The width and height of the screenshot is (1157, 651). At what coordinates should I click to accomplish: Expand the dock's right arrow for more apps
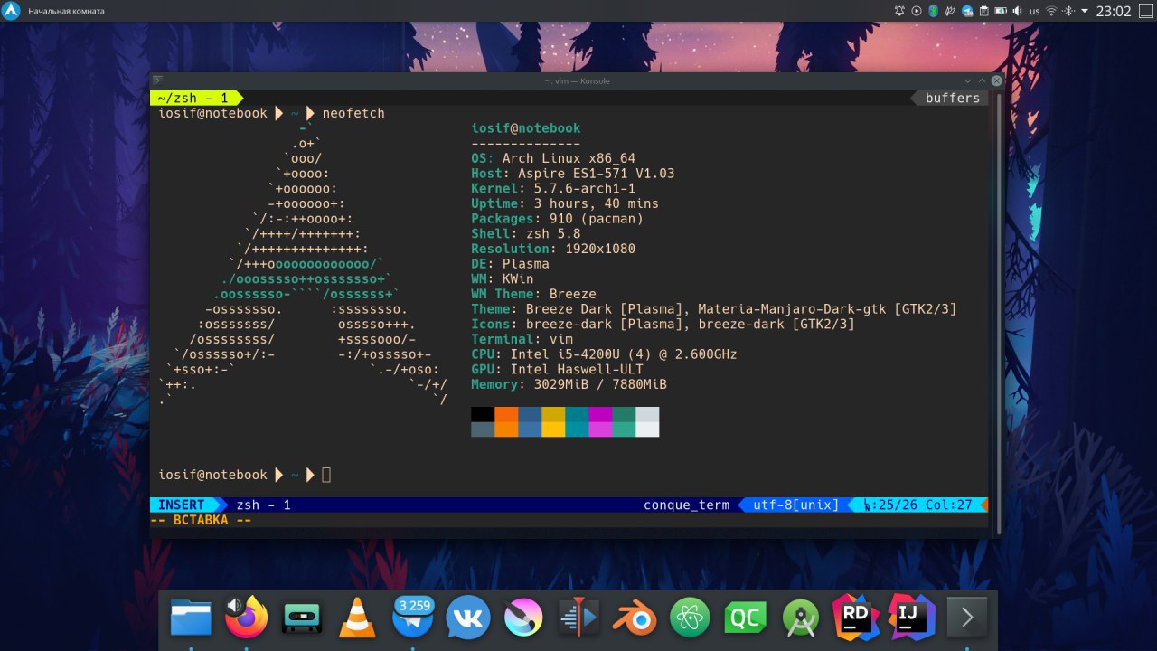tap(967, 618)
